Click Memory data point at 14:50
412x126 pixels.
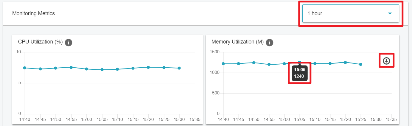pyautogui.click(x=254, y=63)
